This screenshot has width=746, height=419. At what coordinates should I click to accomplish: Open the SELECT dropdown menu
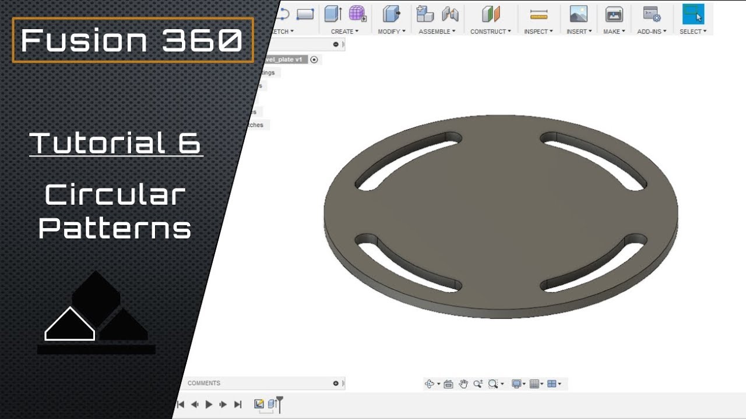[693, 31]
